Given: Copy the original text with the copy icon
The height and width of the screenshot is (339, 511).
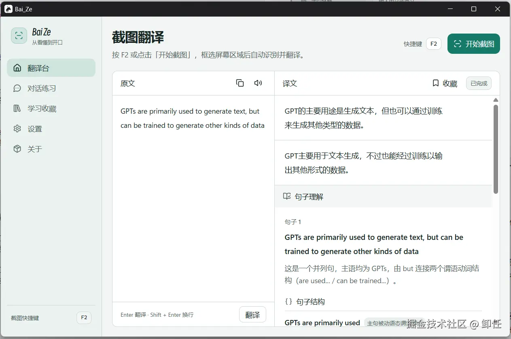Looking at the screenshot, I should tap(240, 83).
